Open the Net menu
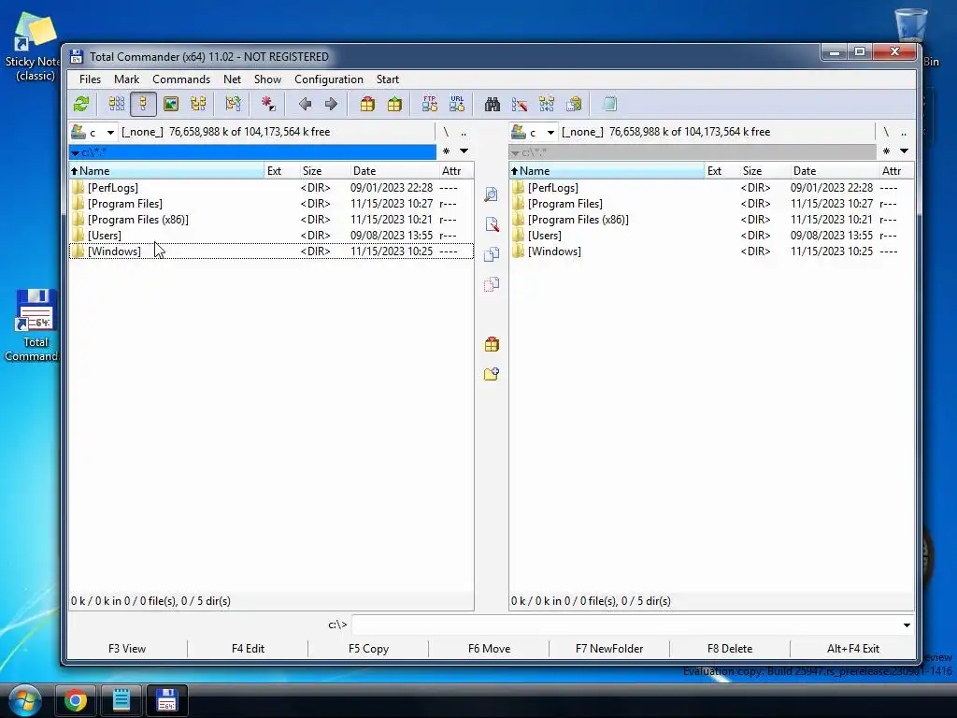The image size is (957, 718). (232, 79)
